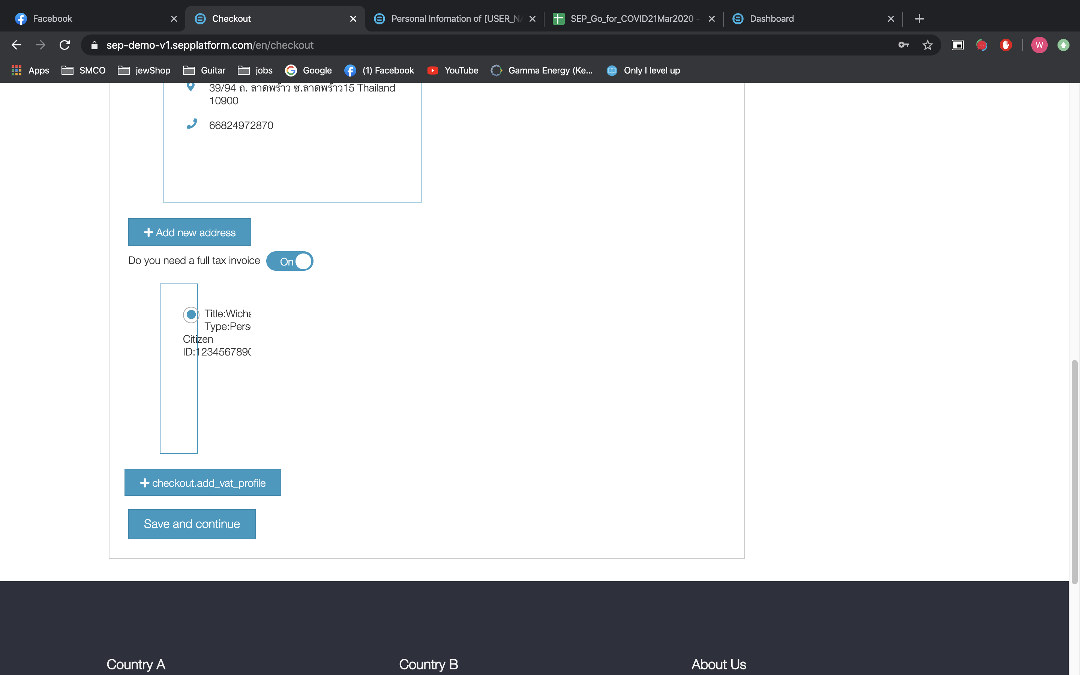1080x675 pixels.
Task: Open the Personal Infomation tab
Action: [454, 19]
